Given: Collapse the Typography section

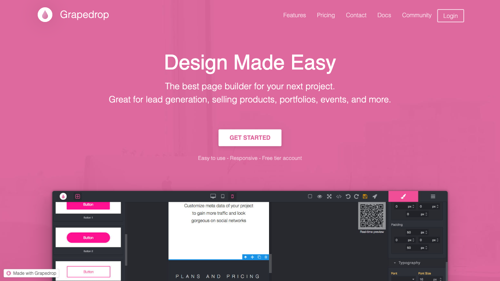Looking at the screenshot, I should tap(395, 263).
